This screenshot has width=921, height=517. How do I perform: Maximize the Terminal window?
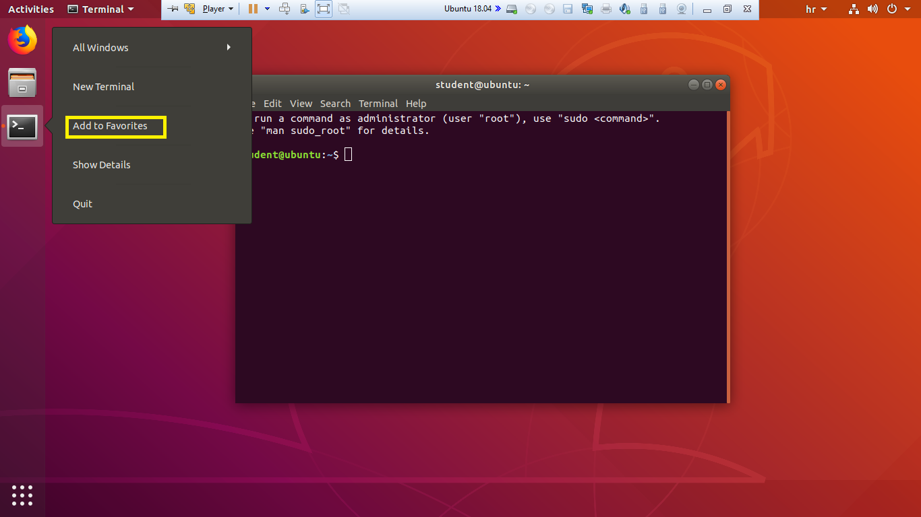point(707,85)
